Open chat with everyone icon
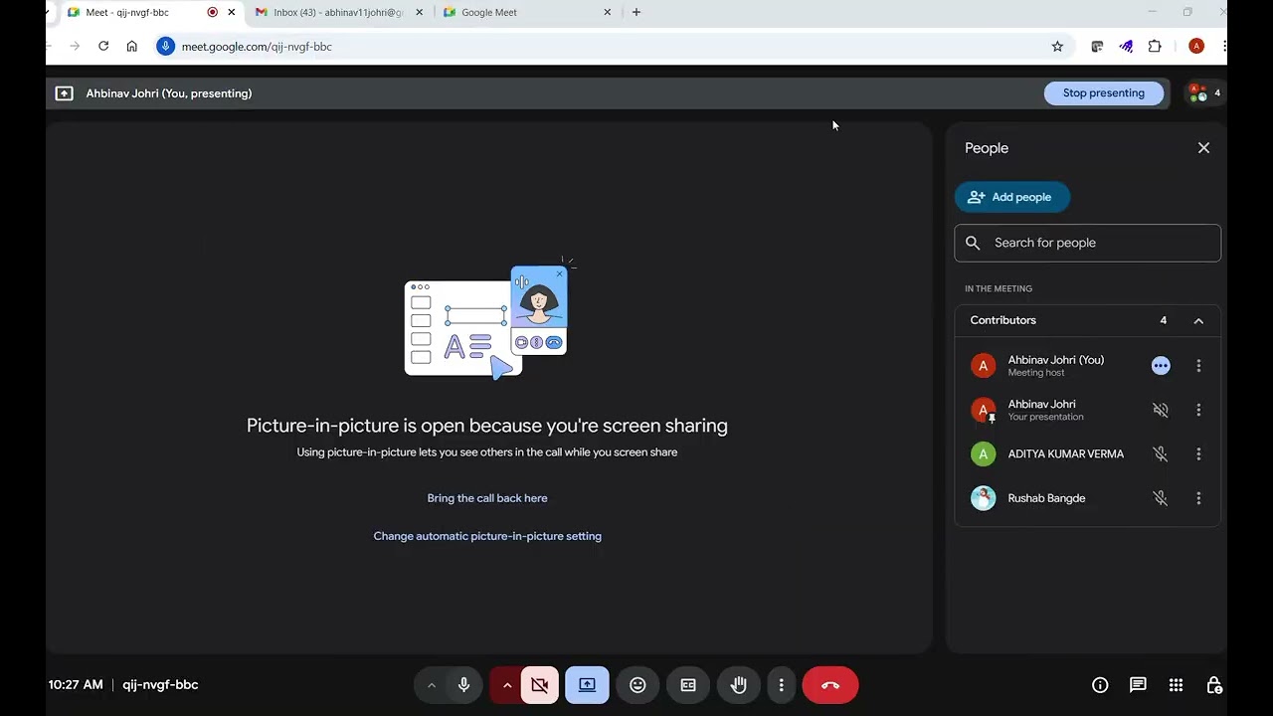The height and width of the screenshot is (716, 1273). (x=1138, y=685)
